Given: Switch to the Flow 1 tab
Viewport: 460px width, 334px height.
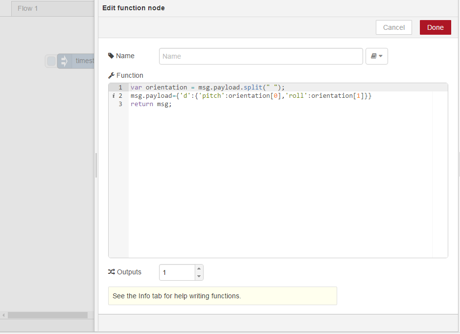Looking at the screenshot, I should (x=28, y=8).
